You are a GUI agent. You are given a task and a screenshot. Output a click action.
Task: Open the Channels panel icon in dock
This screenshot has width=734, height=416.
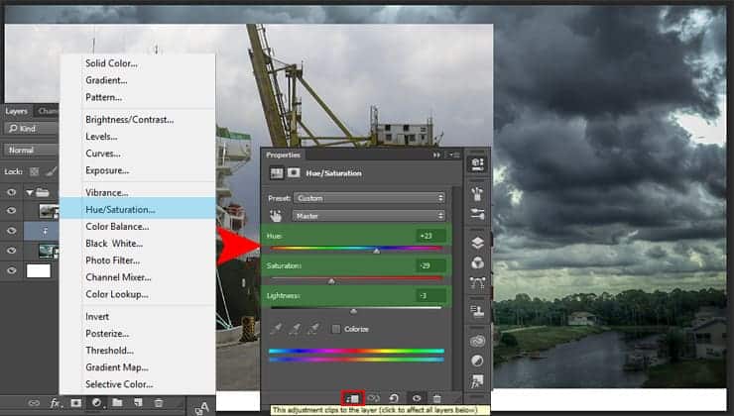pyautogui.click(x=477, y=262)
